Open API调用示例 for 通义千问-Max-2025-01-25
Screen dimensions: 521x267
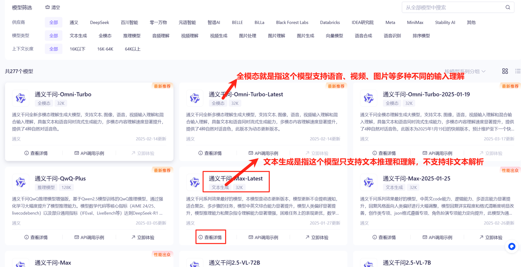tap(438, 237)
